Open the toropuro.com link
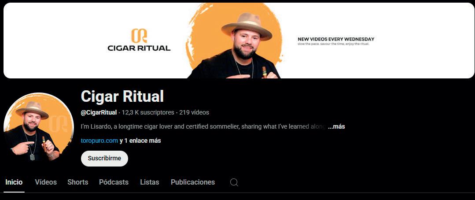The width and height of the screenshot is (475, 200). [99, 141]
